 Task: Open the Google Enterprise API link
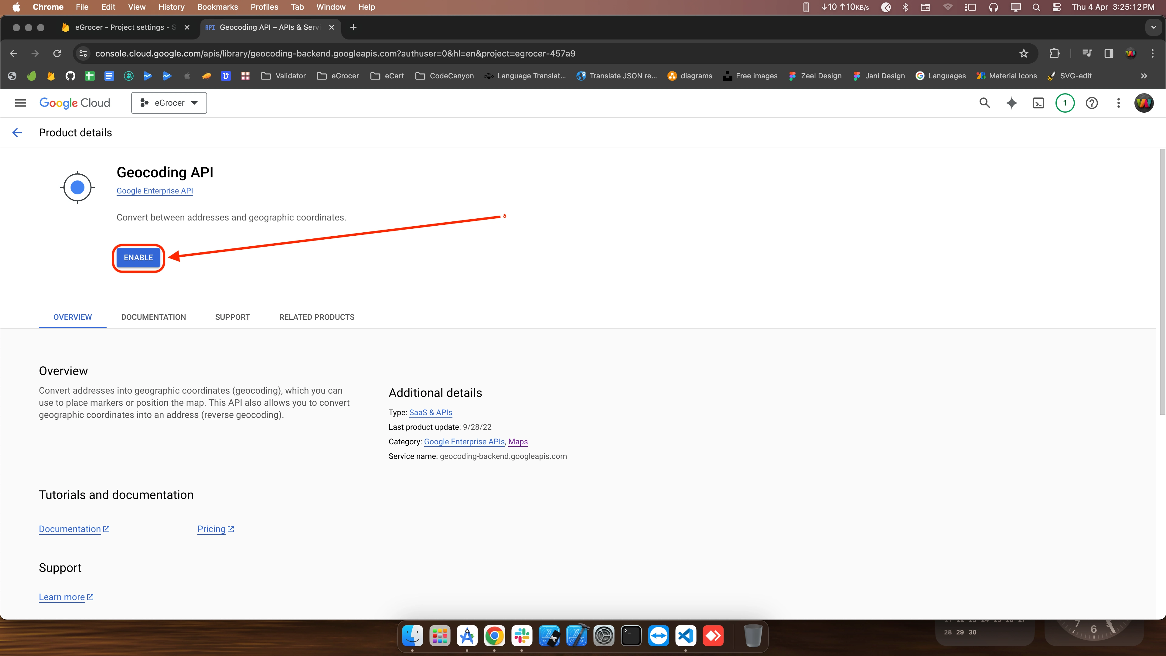click(155, 191)
